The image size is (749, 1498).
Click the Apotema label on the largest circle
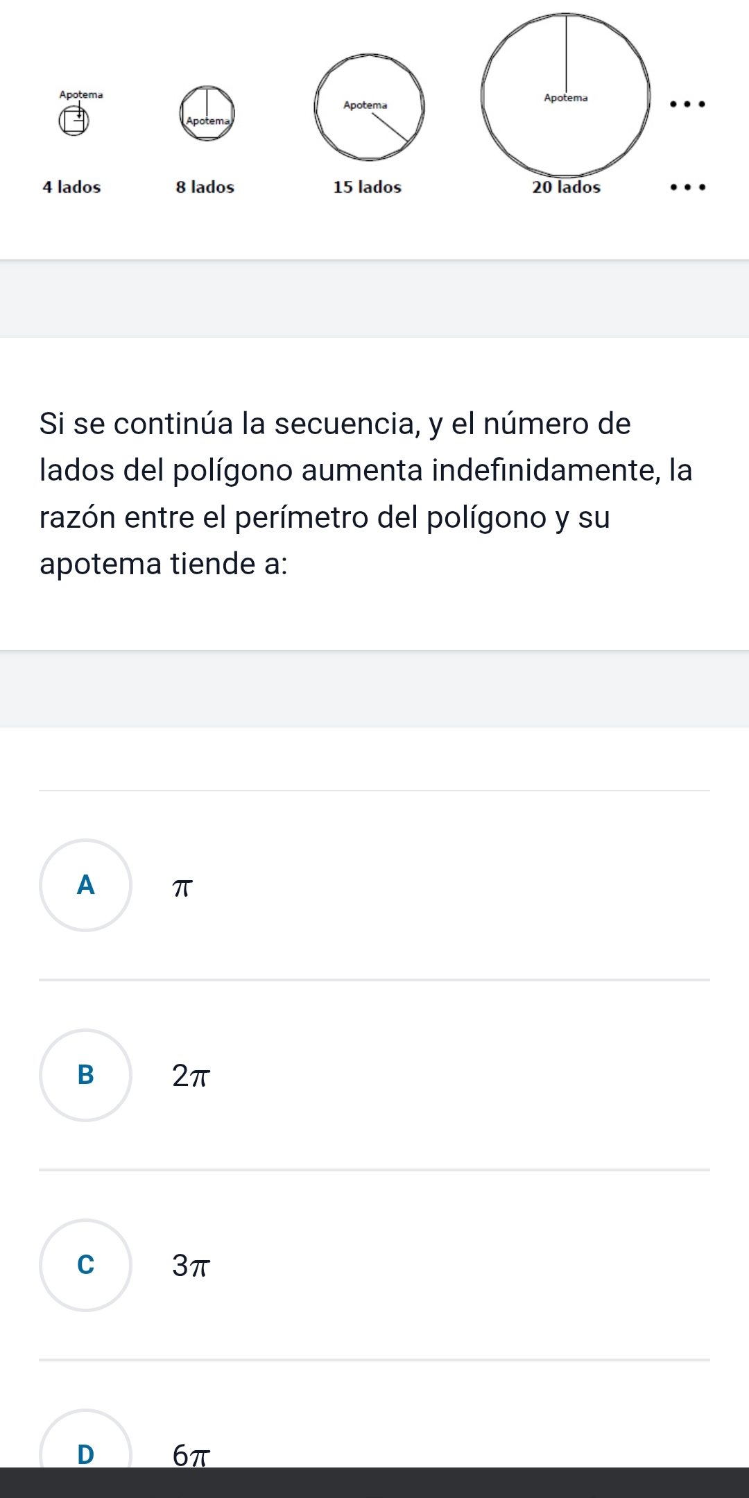566,98
